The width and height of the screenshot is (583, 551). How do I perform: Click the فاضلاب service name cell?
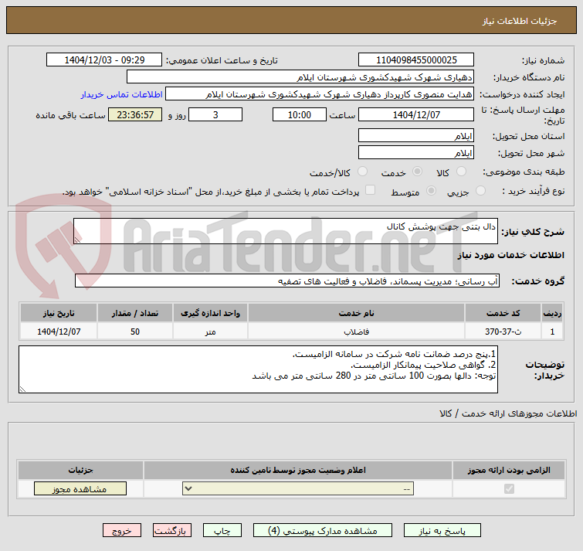click(356, 331)
